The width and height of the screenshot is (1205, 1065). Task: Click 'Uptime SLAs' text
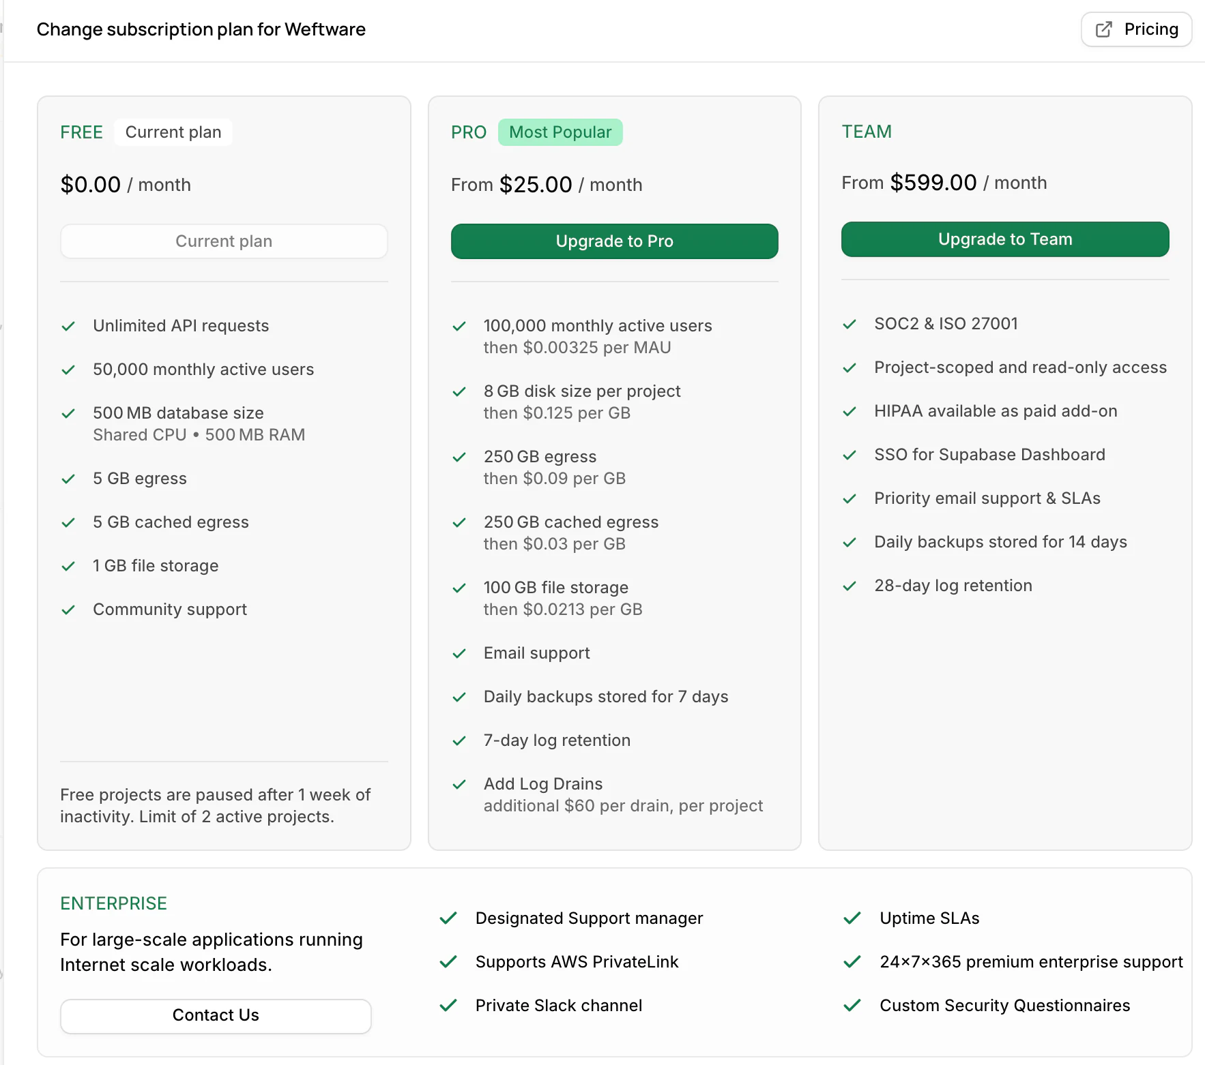(929, 918)
